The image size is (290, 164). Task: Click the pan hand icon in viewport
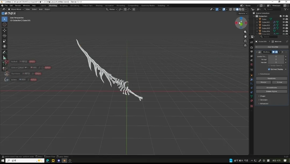[x=245, y=36]
